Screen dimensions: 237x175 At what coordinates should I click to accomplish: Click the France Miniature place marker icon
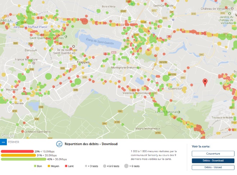click(x=34, y=63)
